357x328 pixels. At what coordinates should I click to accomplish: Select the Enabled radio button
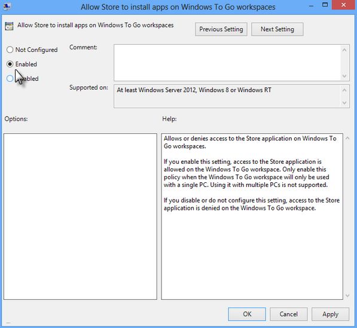coord(10,64)
